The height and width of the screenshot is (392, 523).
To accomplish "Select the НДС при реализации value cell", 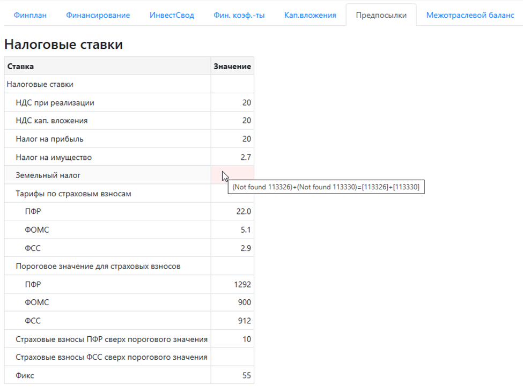I will [232, 103].
